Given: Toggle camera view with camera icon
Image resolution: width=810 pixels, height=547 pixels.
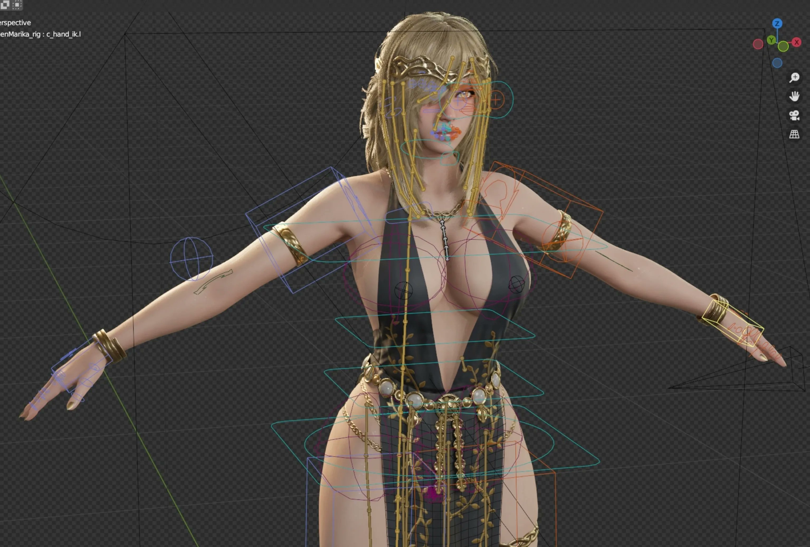Looking at the screenshot, I should [x=794, y=115].
